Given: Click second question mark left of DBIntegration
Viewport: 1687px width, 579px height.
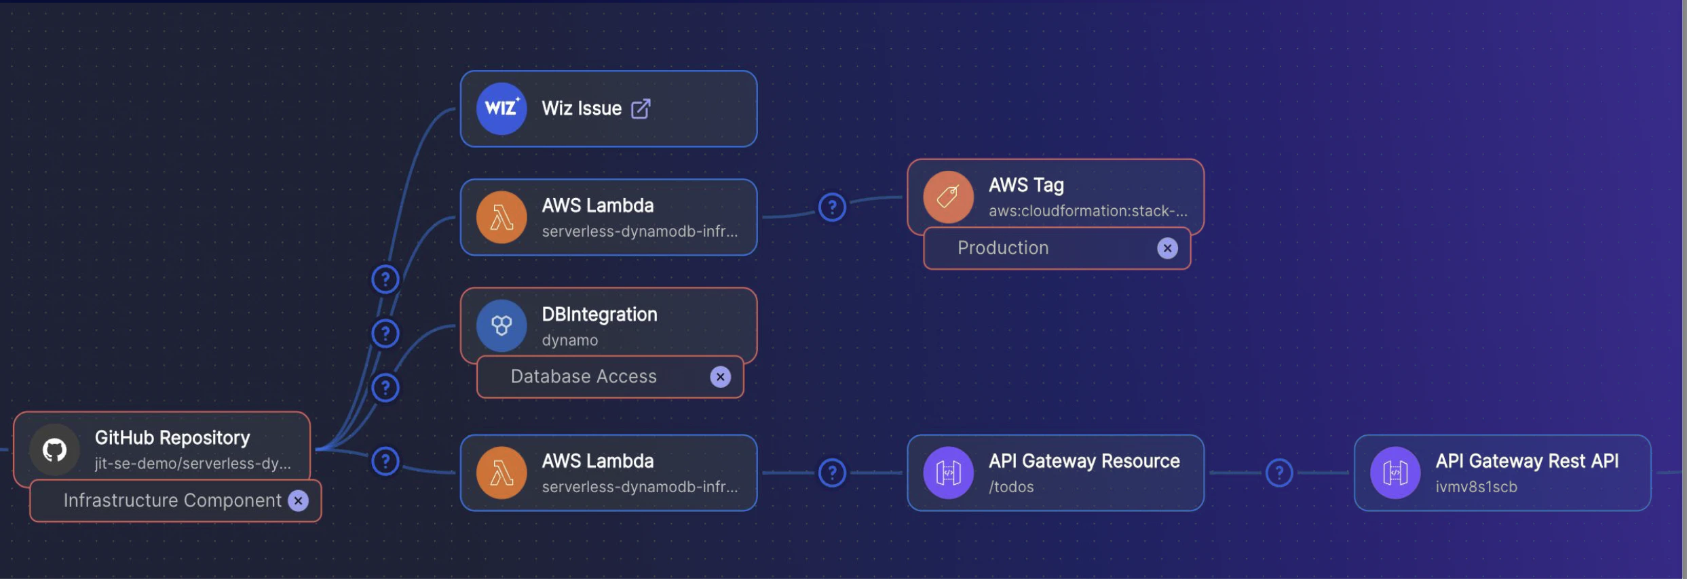Looking at the screenshot, I should coord(385,333).
